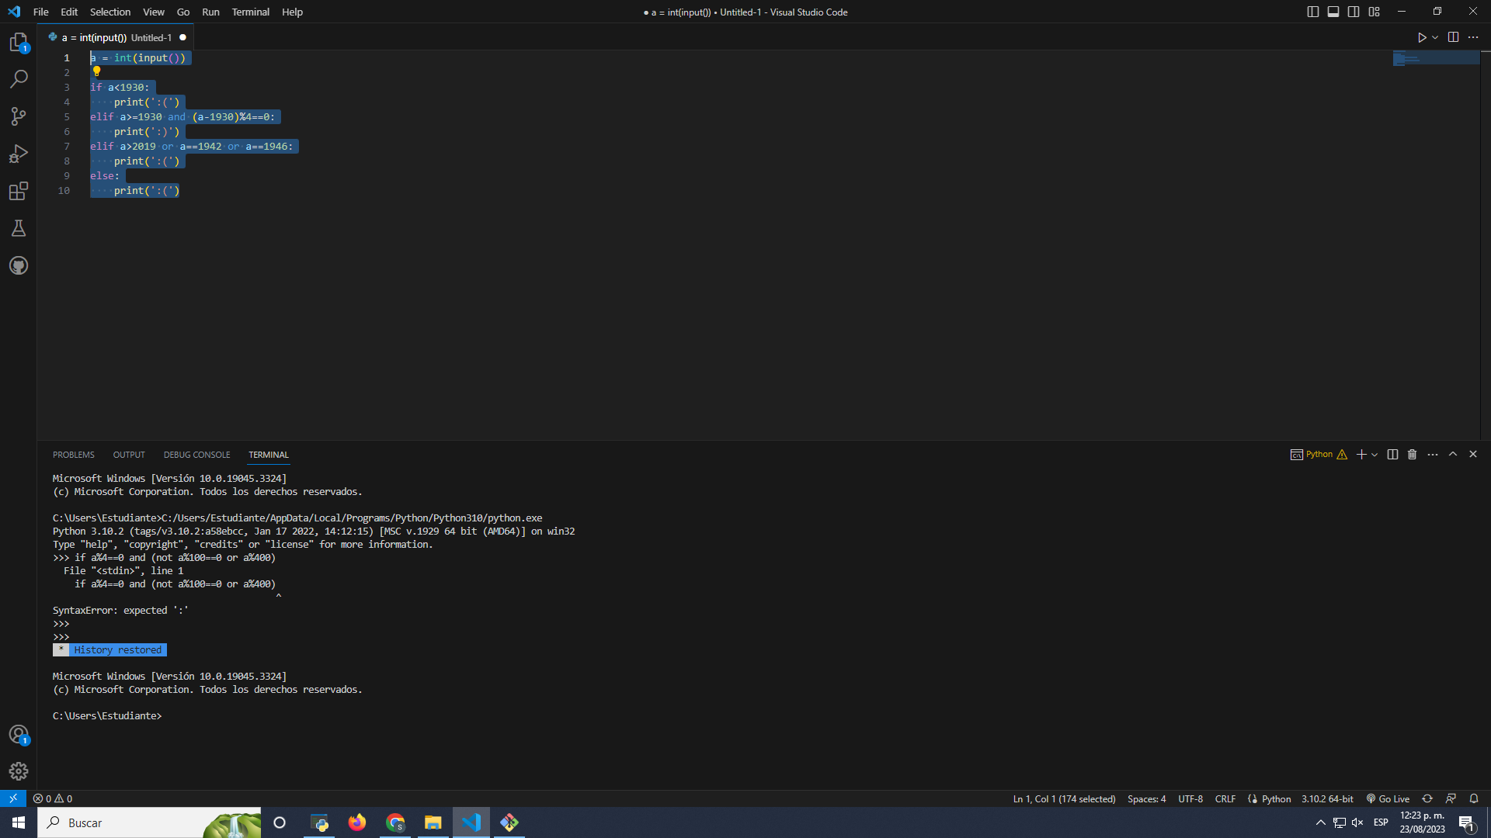The image size is (1491, 838).
Task: Click the lightbulb code action icon
Action: 97,71
